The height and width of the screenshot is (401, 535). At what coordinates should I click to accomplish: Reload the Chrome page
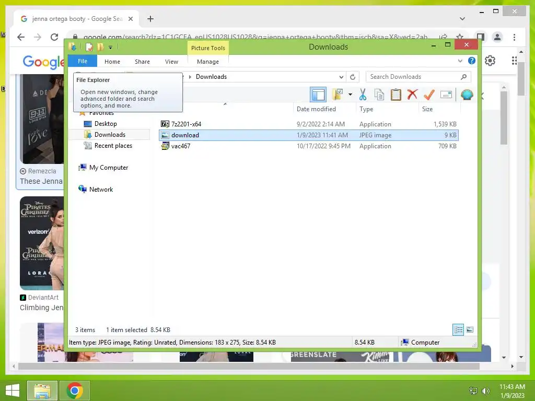(54, 37)
